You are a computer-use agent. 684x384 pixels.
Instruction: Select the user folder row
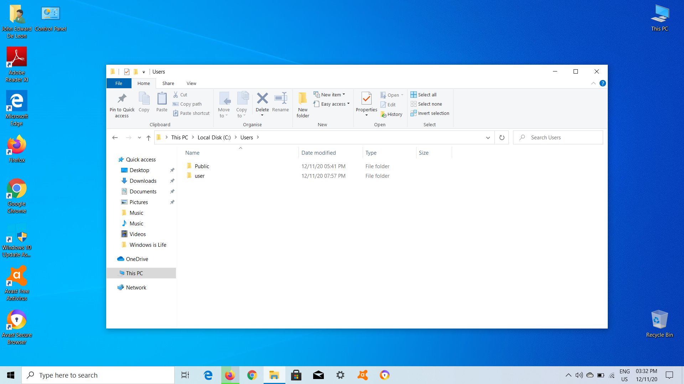coord(317,176)
